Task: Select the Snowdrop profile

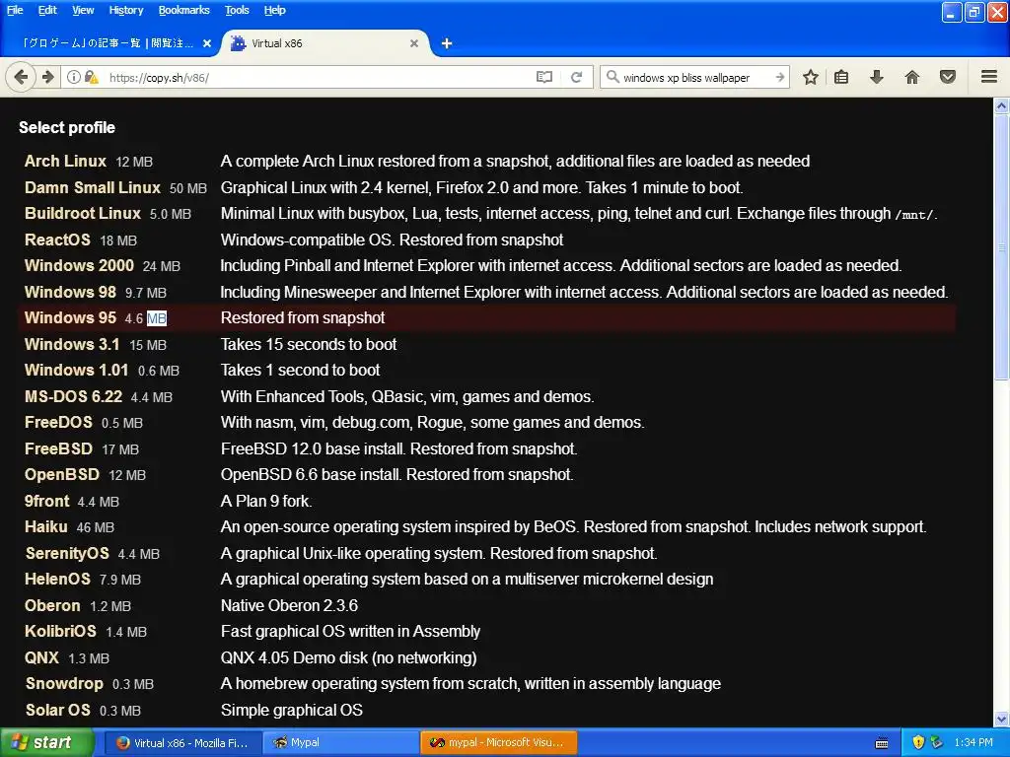Action: pos(64,683)
